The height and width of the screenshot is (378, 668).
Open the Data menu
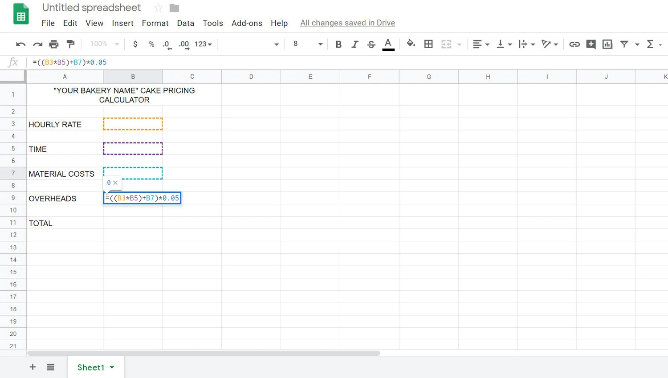pos(185,23)
